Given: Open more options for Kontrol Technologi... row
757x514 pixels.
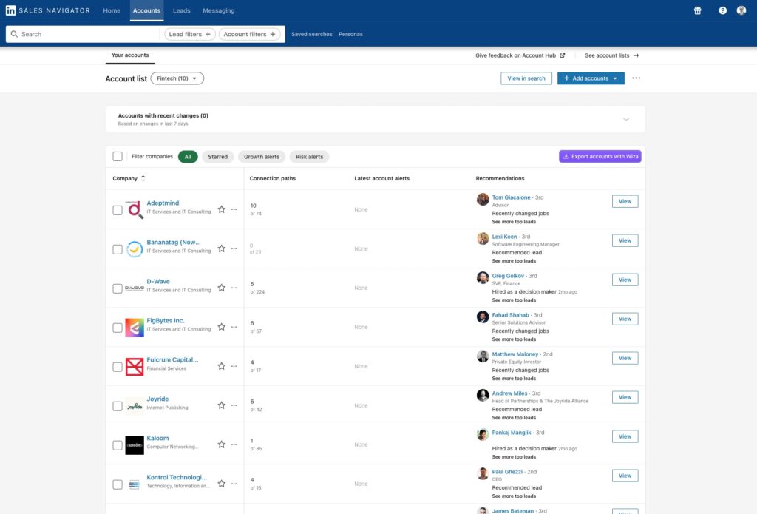Looking at the screenshot, I should pyautogui.click(x=234, y=483).
